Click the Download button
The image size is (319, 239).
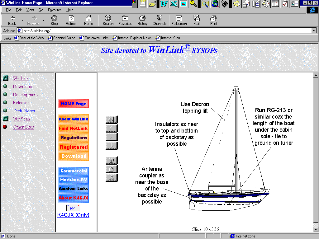pyautogui.click(x=74, y=156)
